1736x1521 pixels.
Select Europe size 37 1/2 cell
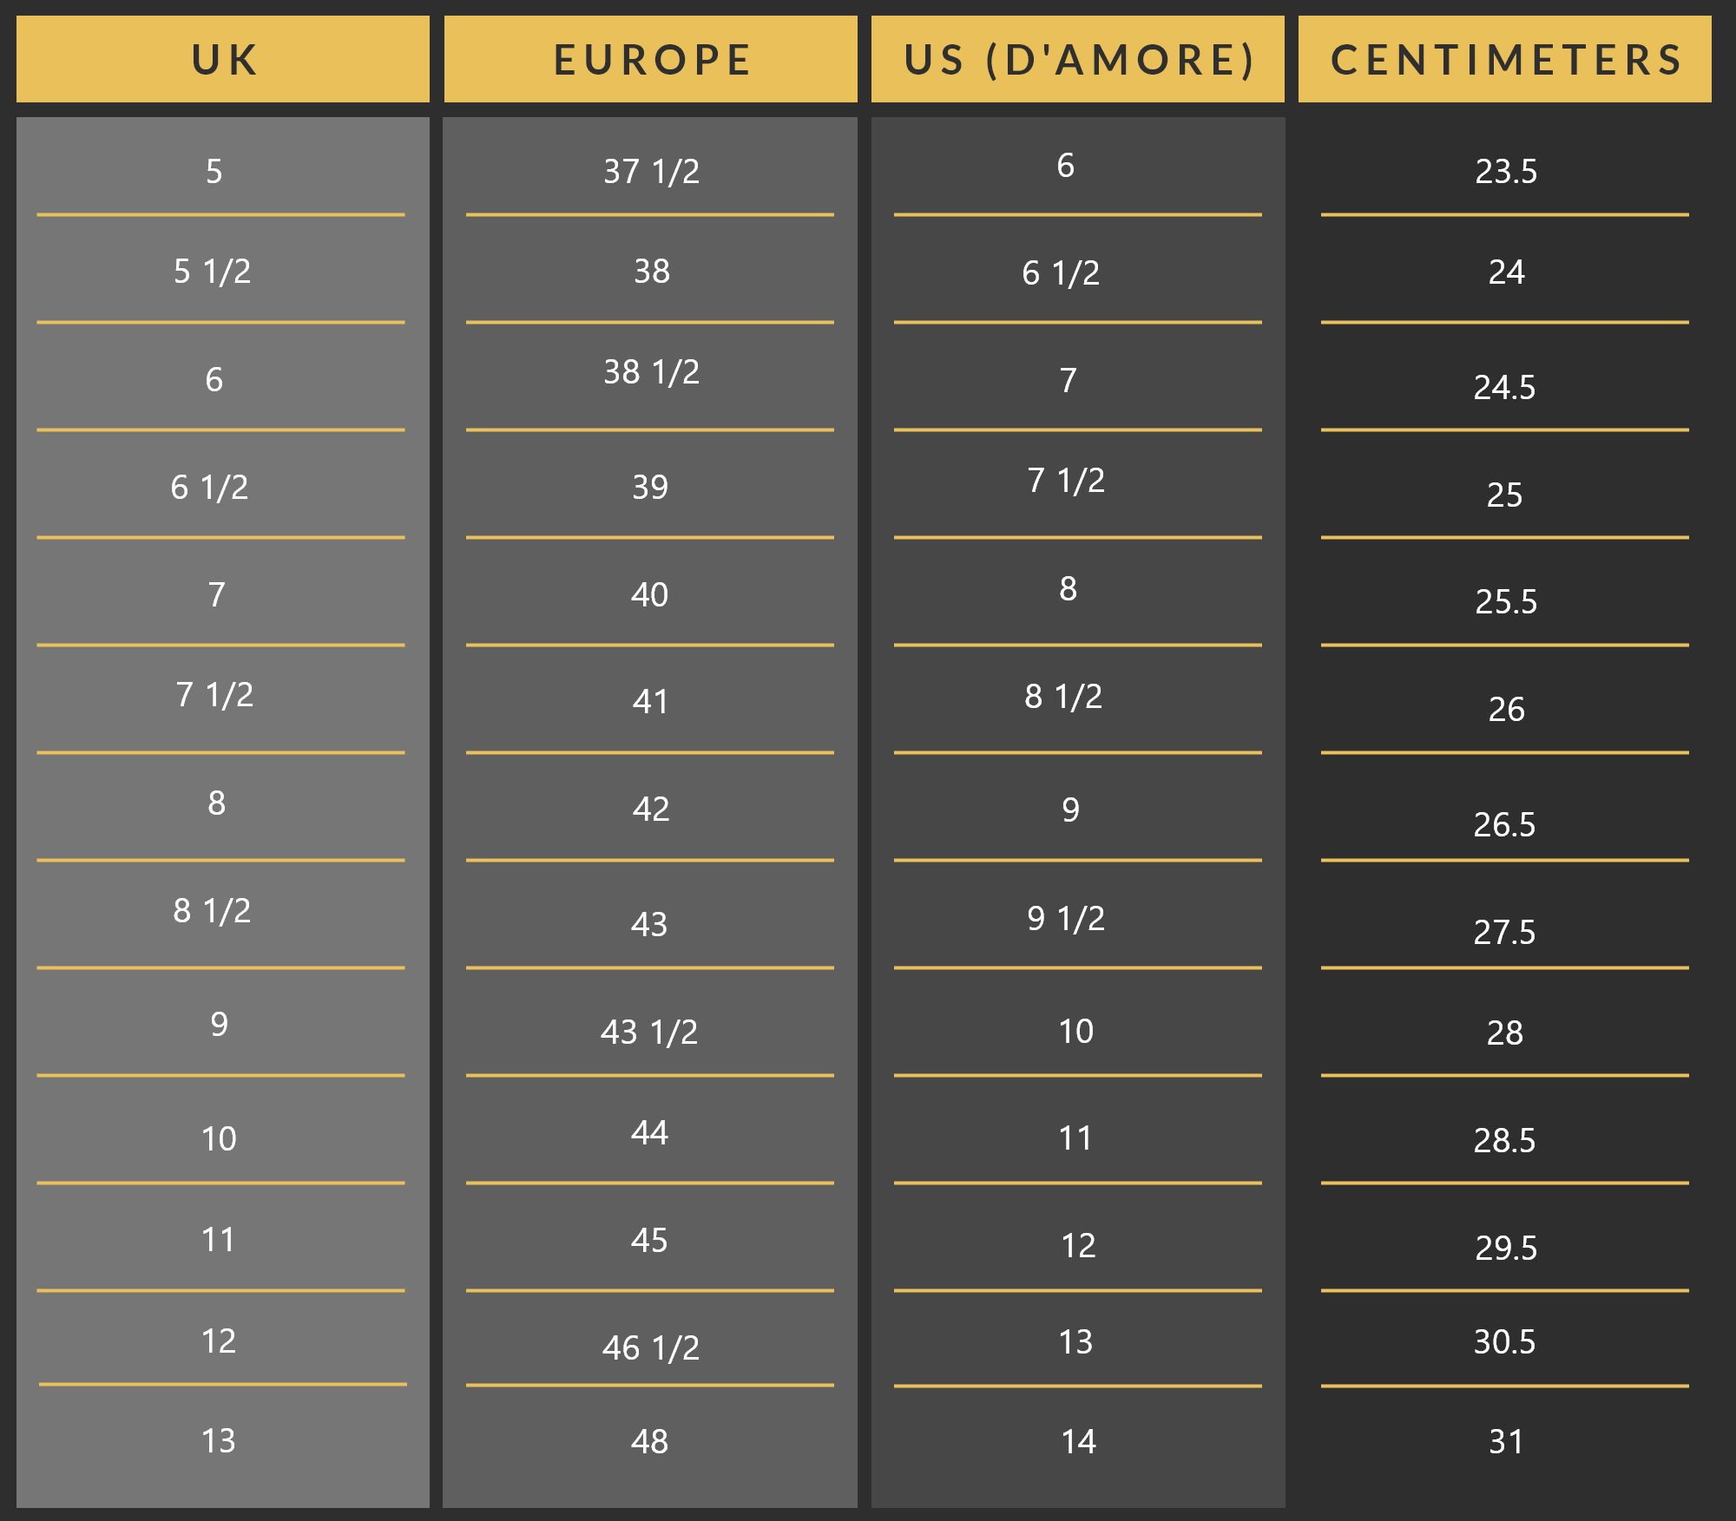(x=651, y=171)
